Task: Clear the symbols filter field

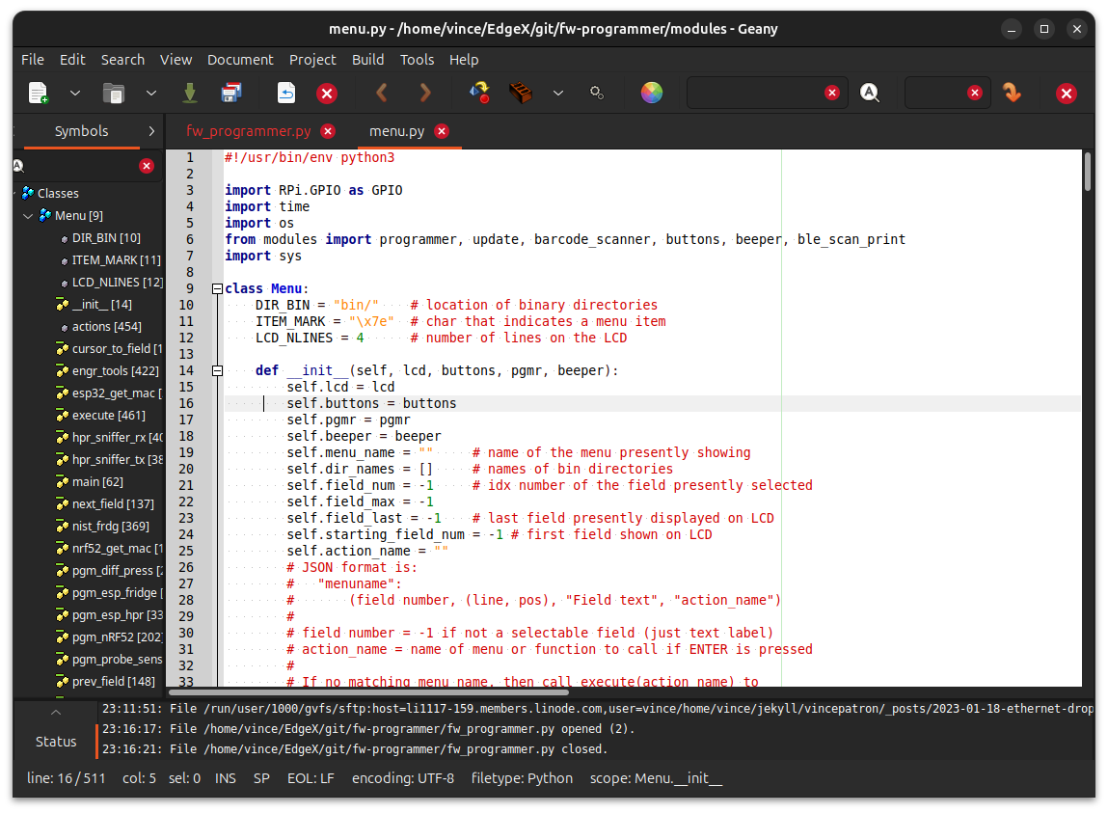Action: tap(147, 166)
